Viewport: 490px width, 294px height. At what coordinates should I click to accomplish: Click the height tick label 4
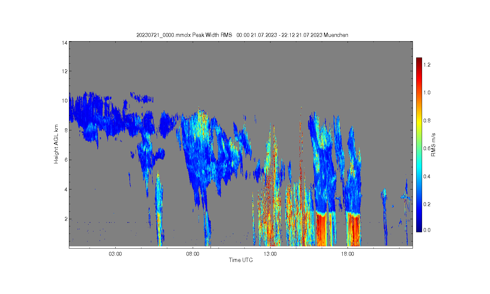click(x=66, y=189)
